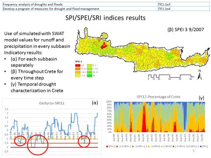Click the 'SPEI 3' legend heading
This screenshot has width=211, height=158.
click(79, 61)
